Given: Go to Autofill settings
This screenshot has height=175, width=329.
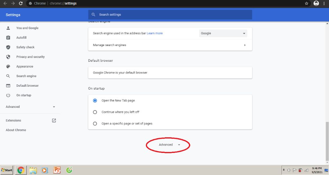Looking at the screenshot, I should tap(22, 37).
